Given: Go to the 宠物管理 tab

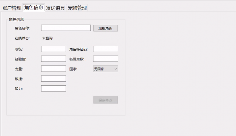Looking at the screenshot, I should pos(77,8).
